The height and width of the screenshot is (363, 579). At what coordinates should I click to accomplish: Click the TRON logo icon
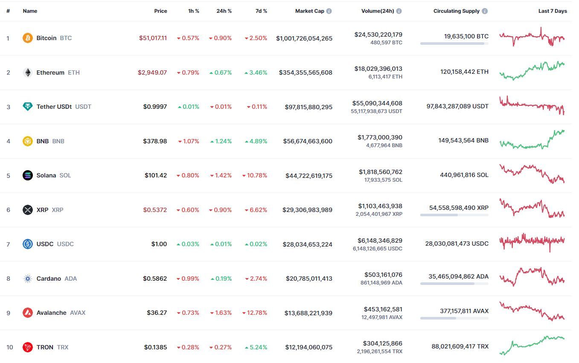point(28,347)
